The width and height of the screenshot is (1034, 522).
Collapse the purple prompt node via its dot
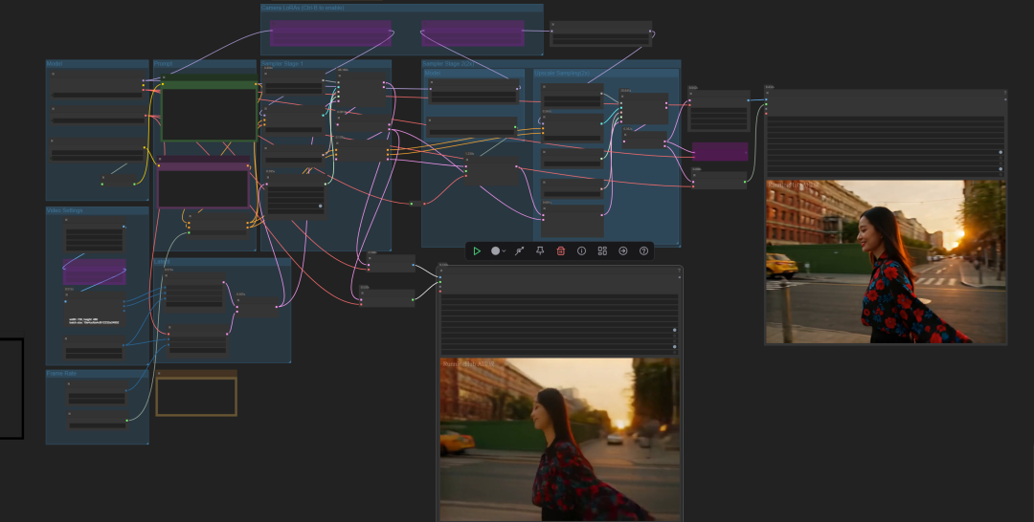(160, 159)
